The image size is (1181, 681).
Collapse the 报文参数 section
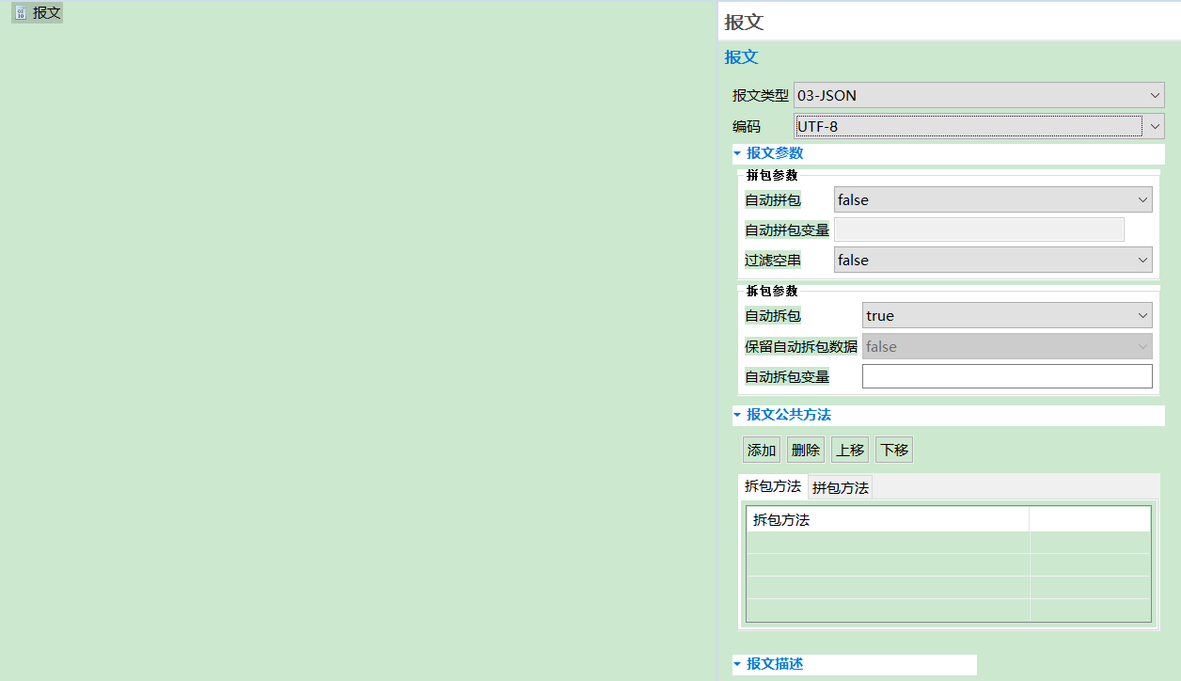click(x=739, y=152)
